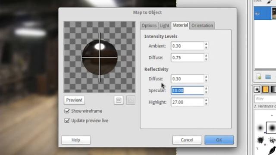Click the Specular 10.00 field
Viewport: 276px width, 155px height.
[x=187, y=90]
